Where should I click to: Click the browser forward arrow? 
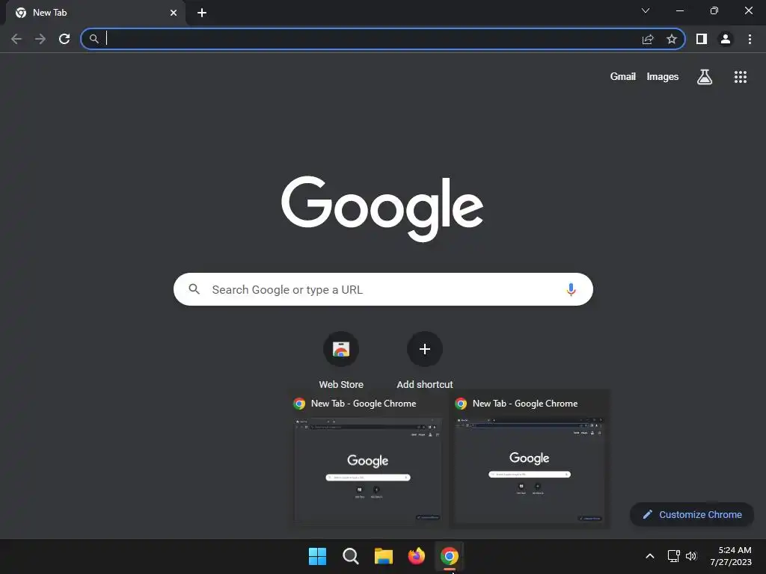(40, 39)
